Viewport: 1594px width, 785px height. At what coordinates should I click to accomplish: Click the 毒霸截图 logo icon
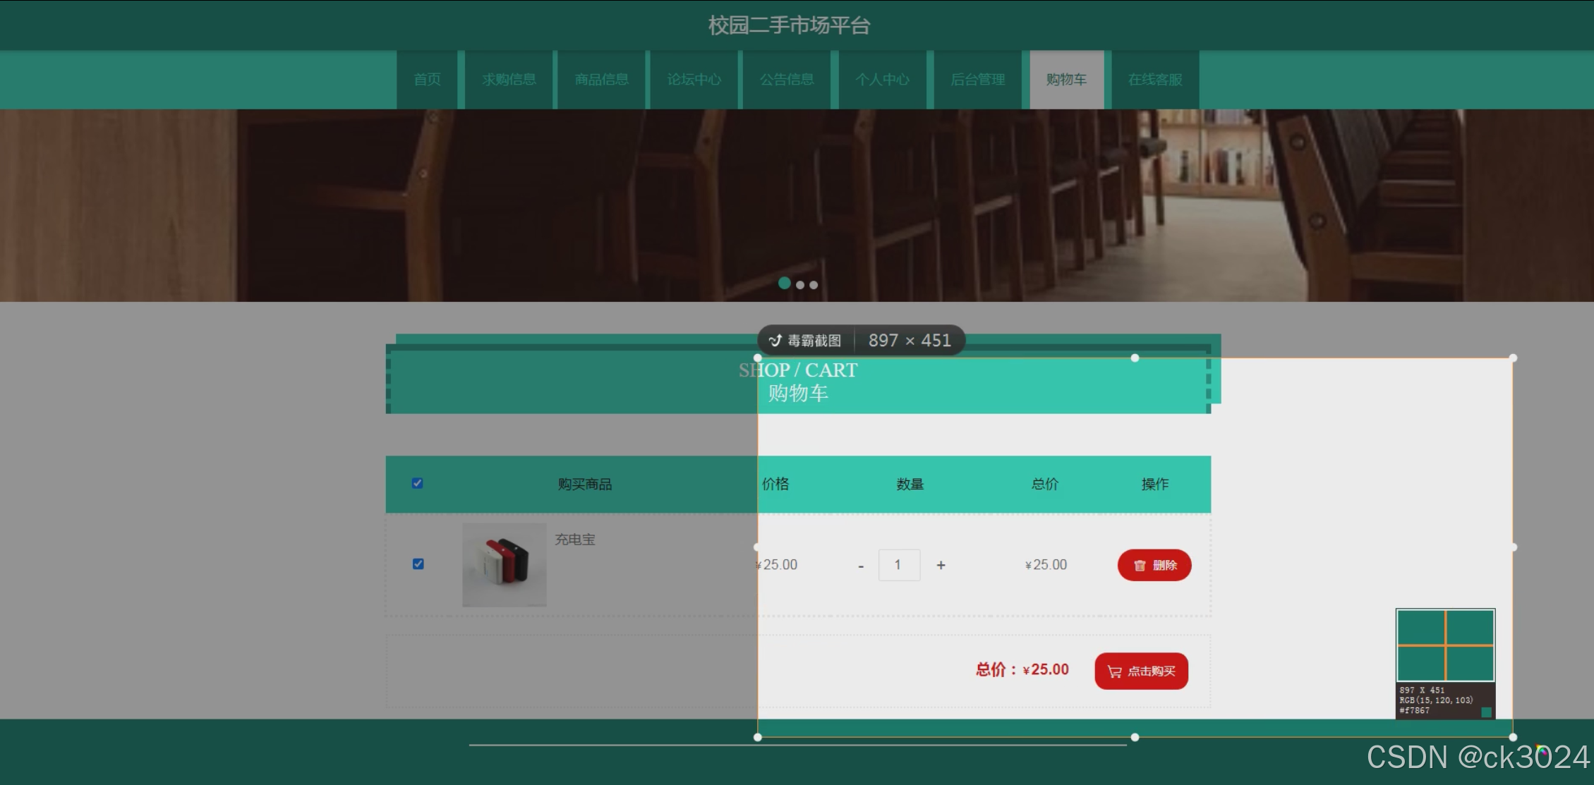click(775, 341)
